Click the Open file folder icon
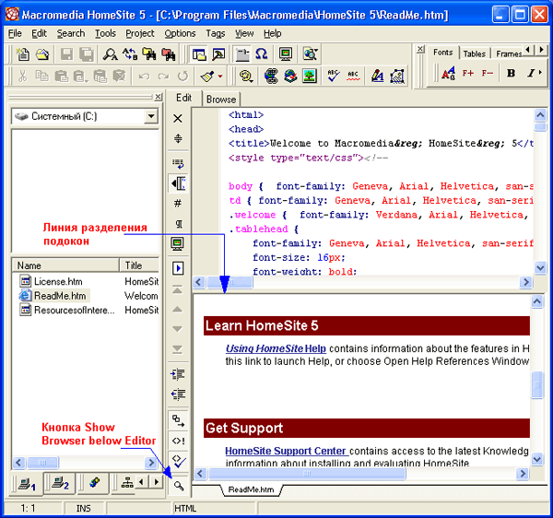553x518 pixels. pyautogui.click(x=42, y=54)
